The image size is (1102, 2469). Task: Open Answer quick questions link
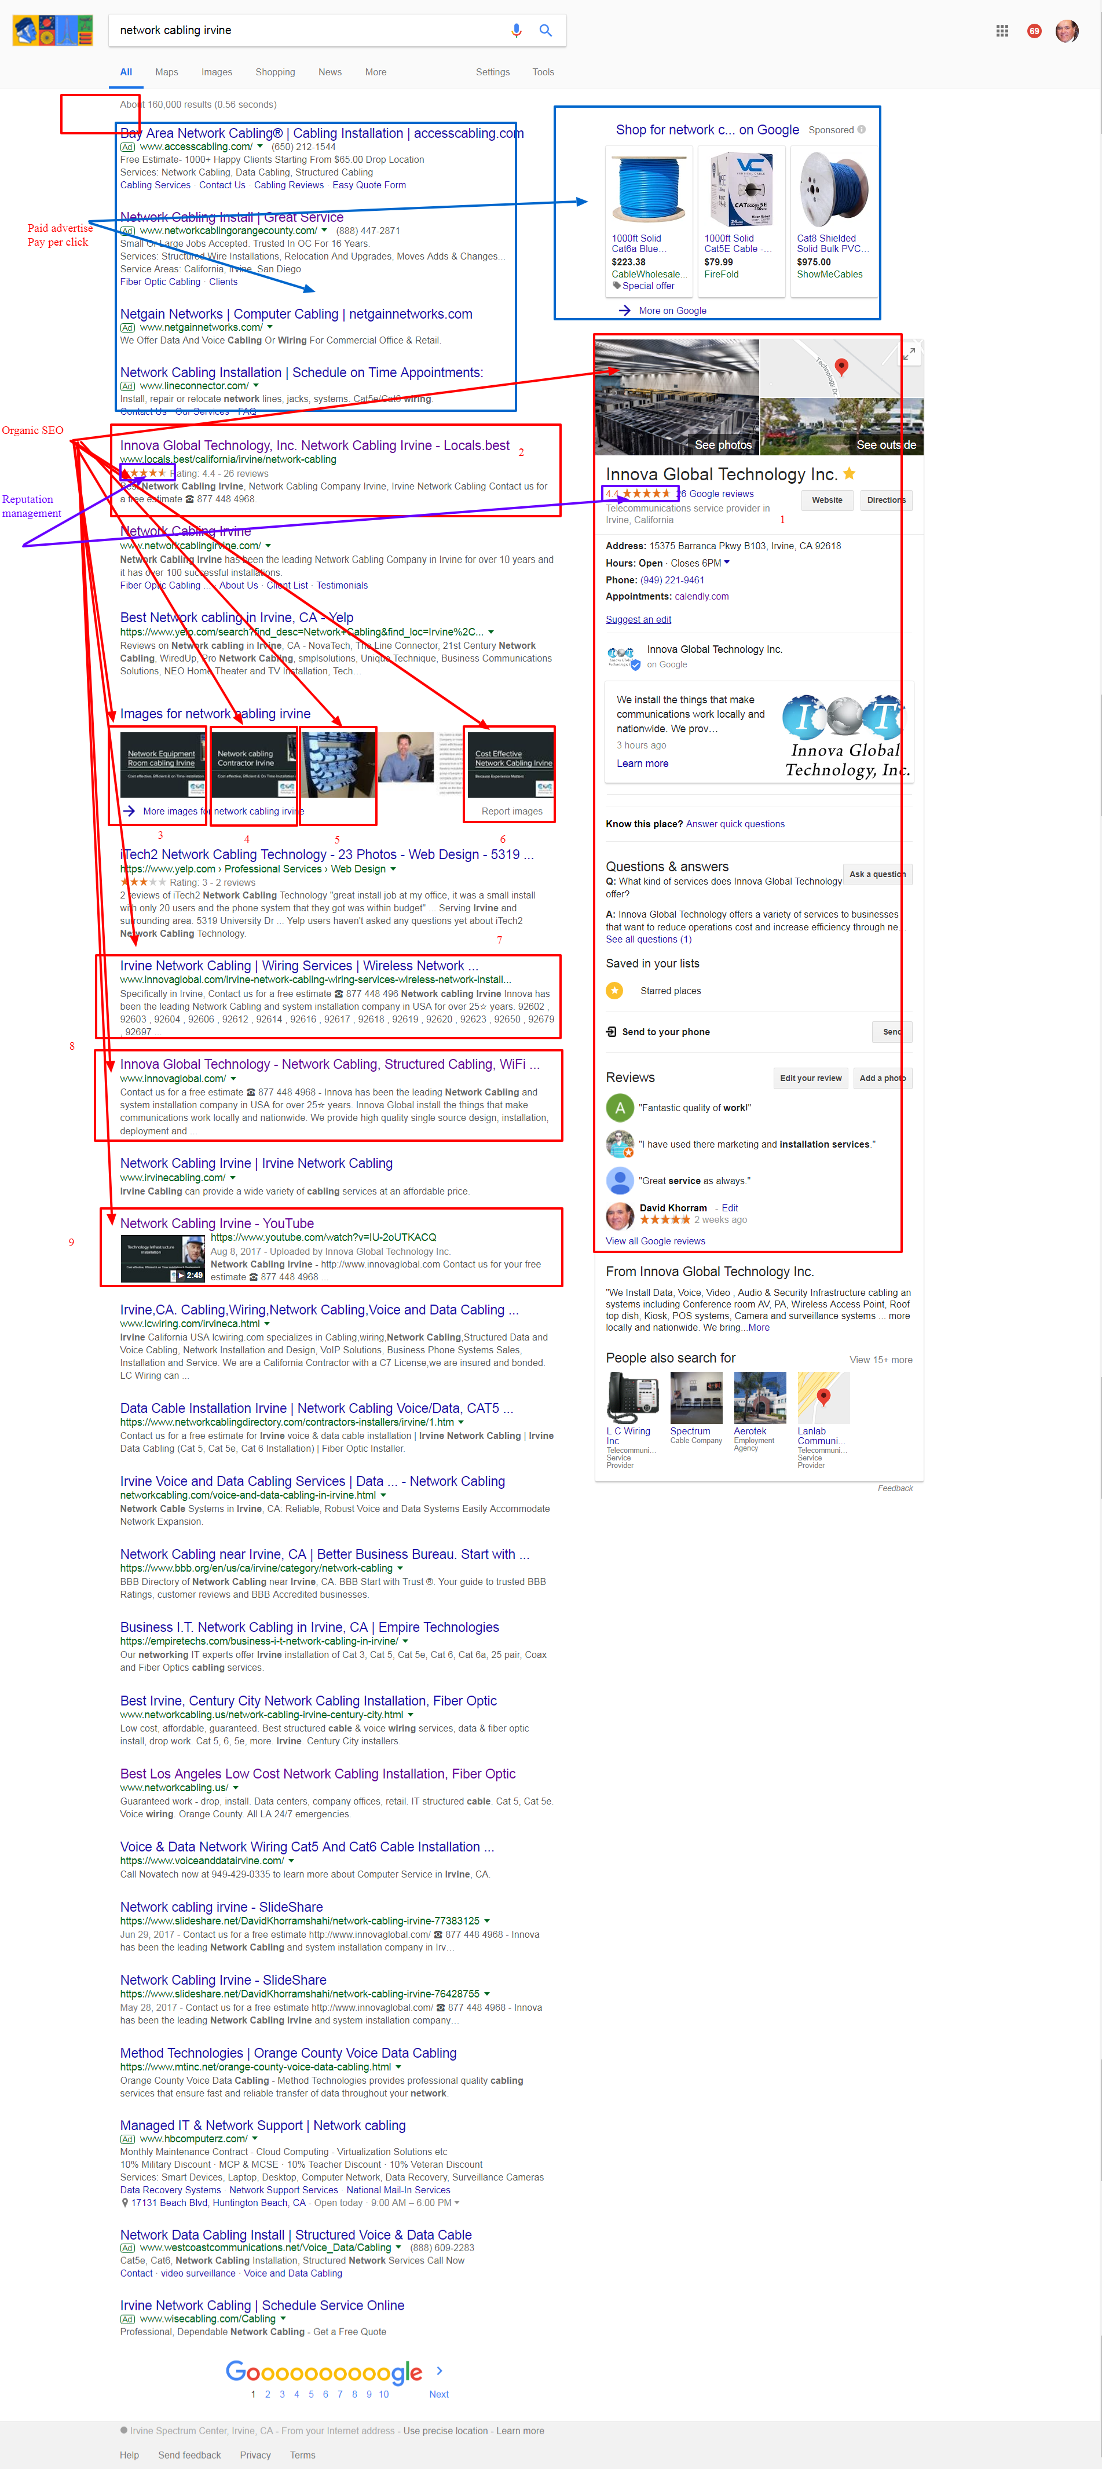[x=735, y=823]
